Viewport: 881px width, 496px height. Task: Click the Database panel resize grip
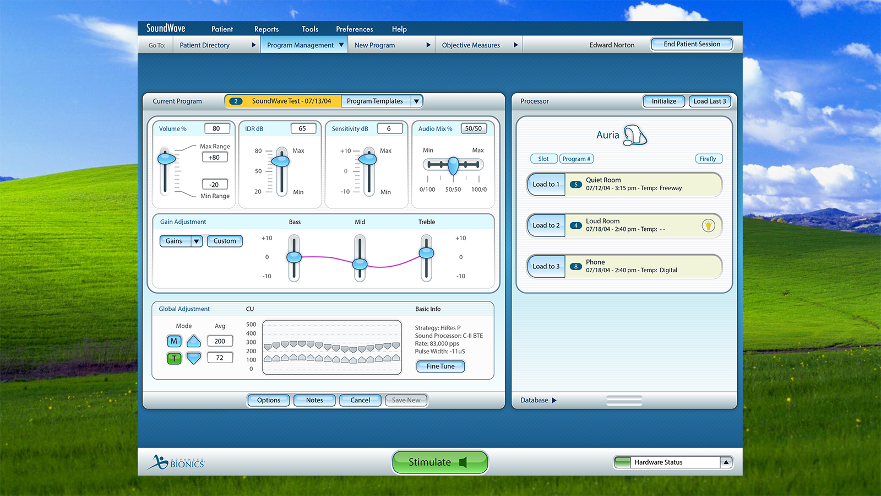[624, 401]
